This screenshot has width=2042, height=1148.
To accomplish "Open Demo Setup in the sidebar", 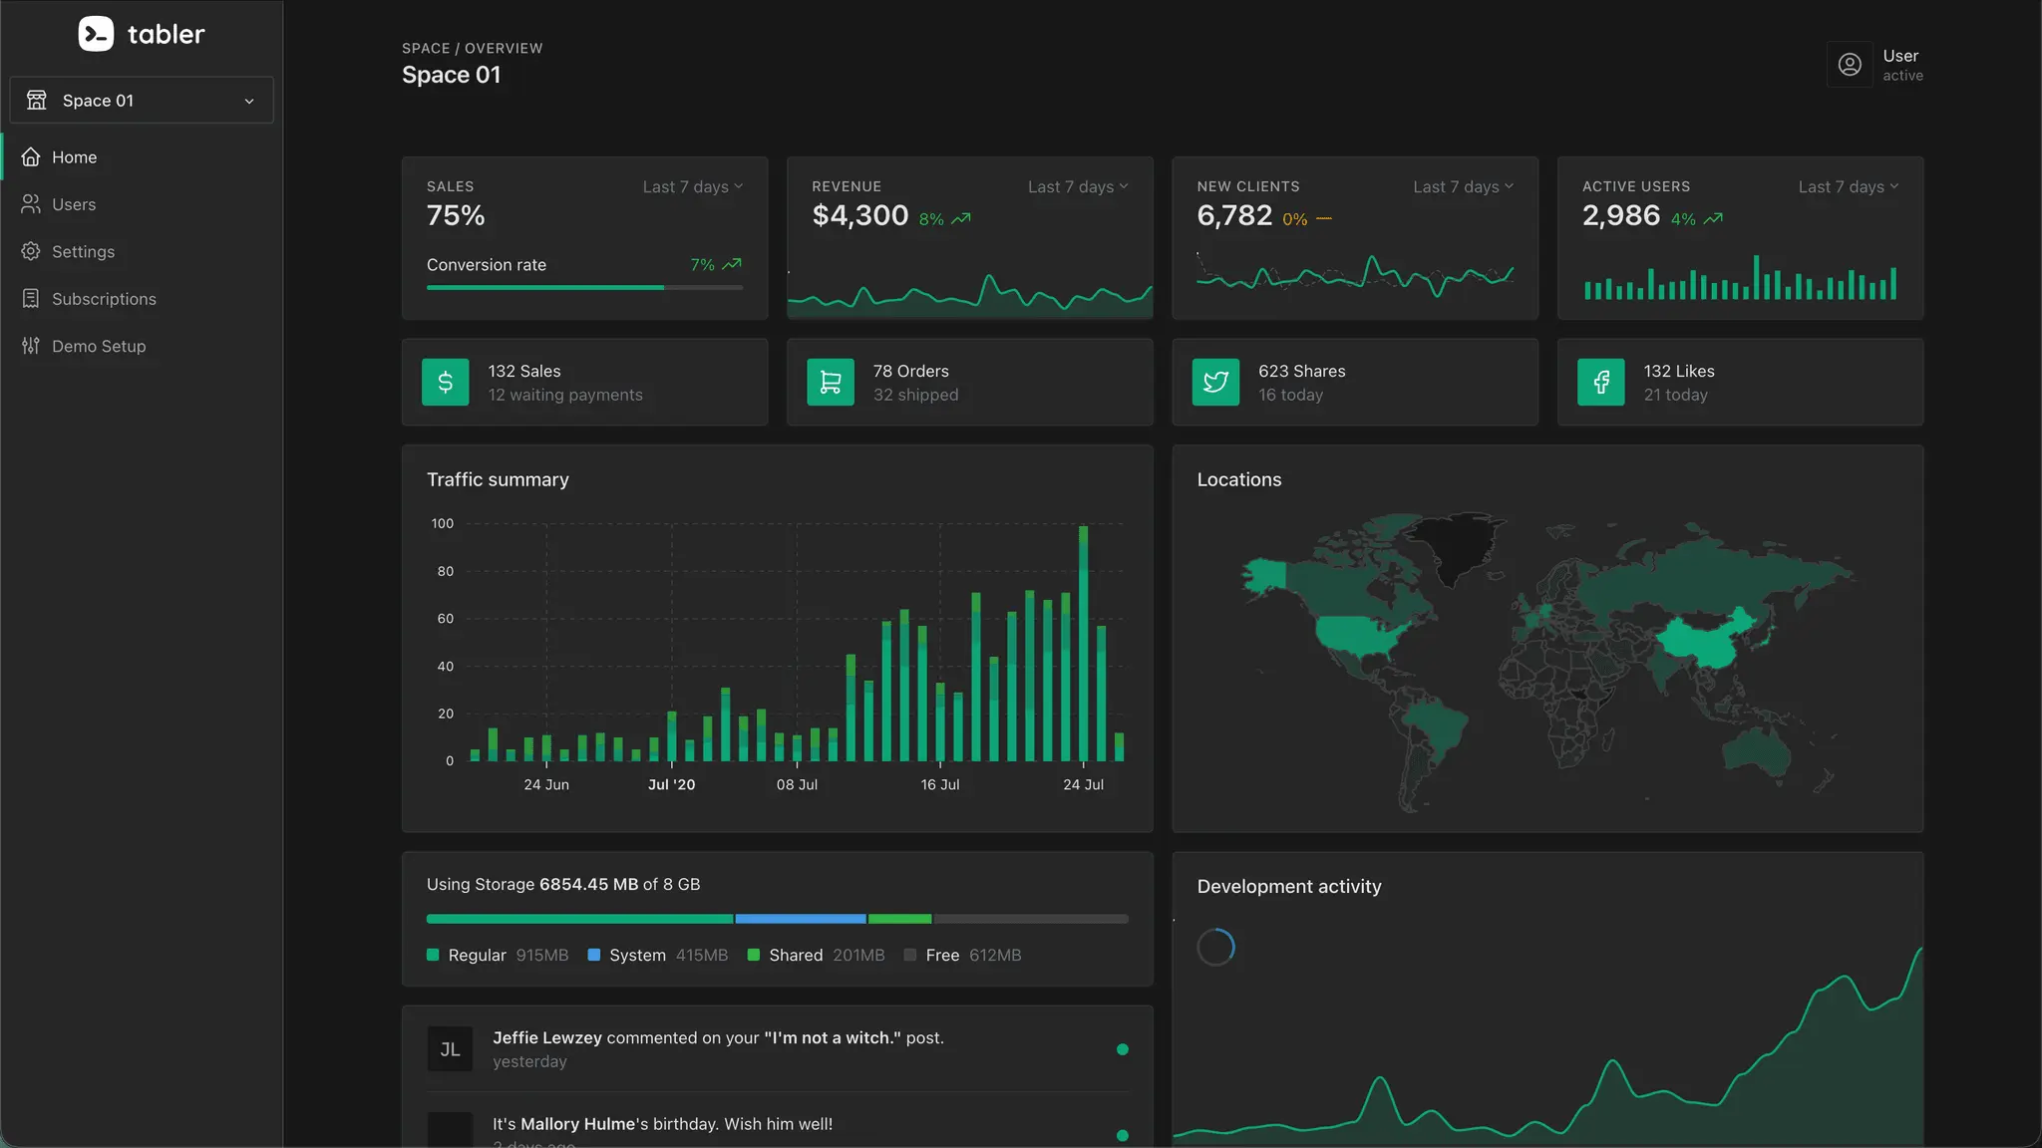I will [142, 346].
